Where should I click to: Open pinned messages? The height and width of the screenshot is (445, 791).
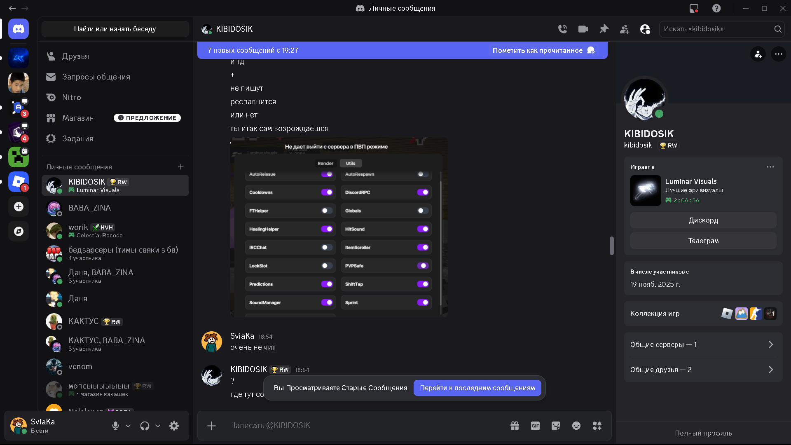click(x=604, y=29)
